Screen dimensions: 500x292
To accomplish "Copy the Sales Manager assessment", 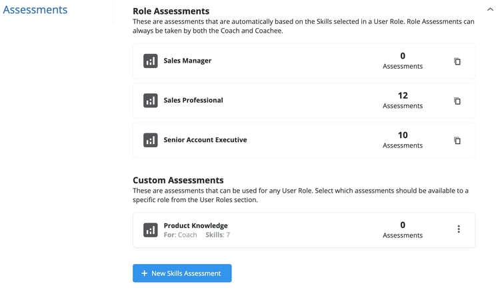I will [x=457, y=61].
